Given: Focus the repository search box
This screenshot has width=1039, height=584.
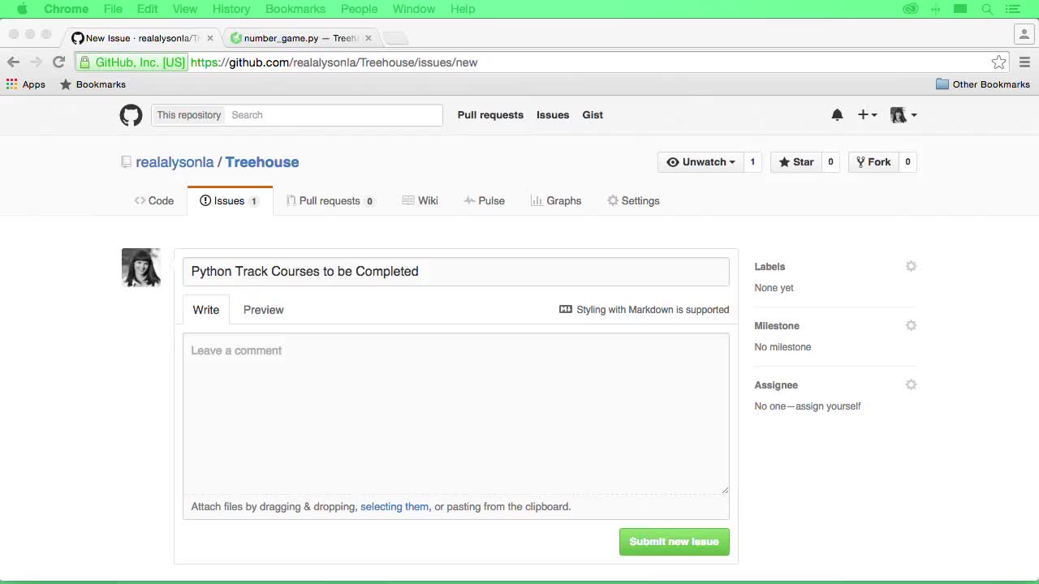Looking at the screenshot, I should (x=334, y=115).
